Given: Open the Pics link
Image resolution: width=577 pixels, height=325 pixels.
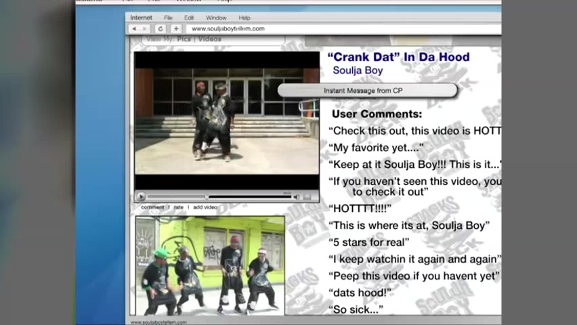Looking at the screenshot, I should coord(184,39).
